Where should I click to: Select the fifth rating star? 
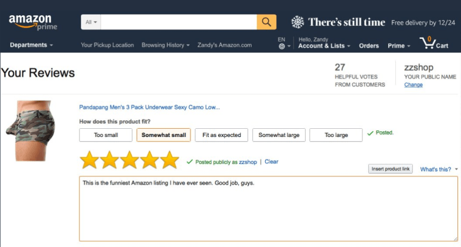pos(169,160)
